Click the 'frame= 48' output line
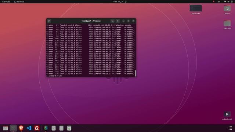 coord(90,30)
